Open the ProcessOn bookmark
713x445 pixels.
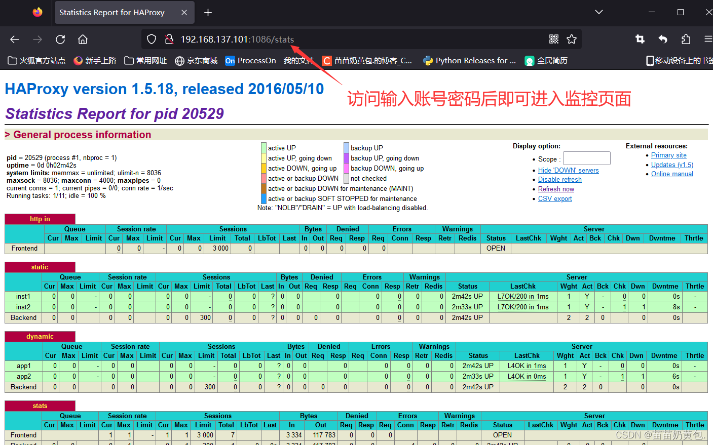pyautogui.click(x=269, y=61)
